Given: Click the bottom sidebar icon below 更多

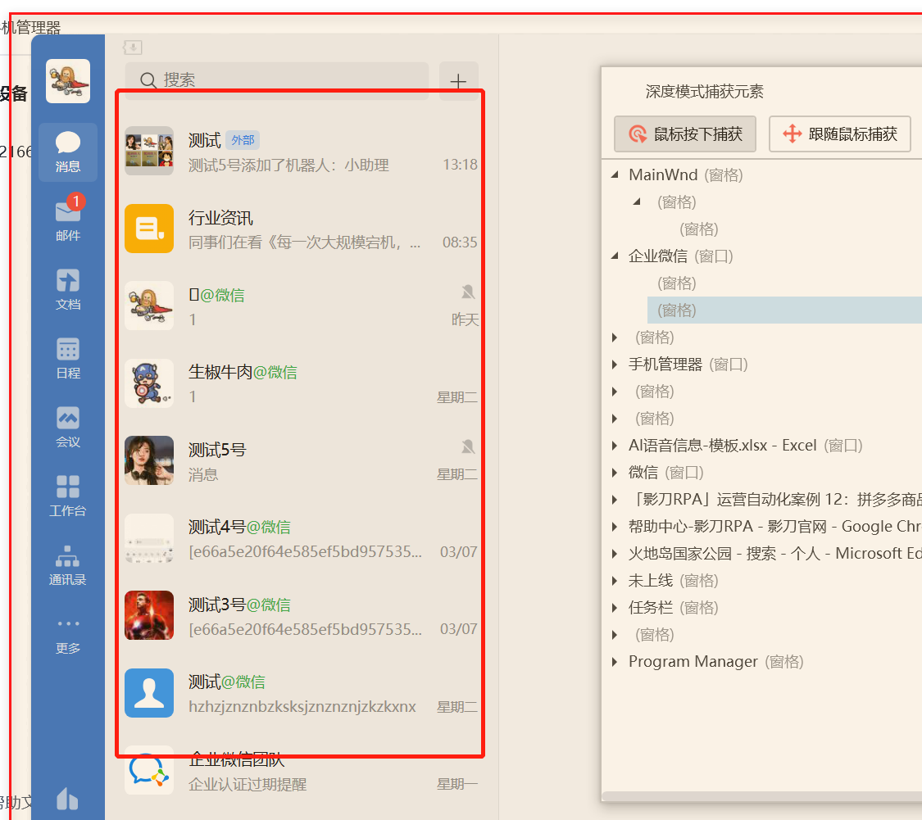Looking at the screenshot, I should pos(68,799).
